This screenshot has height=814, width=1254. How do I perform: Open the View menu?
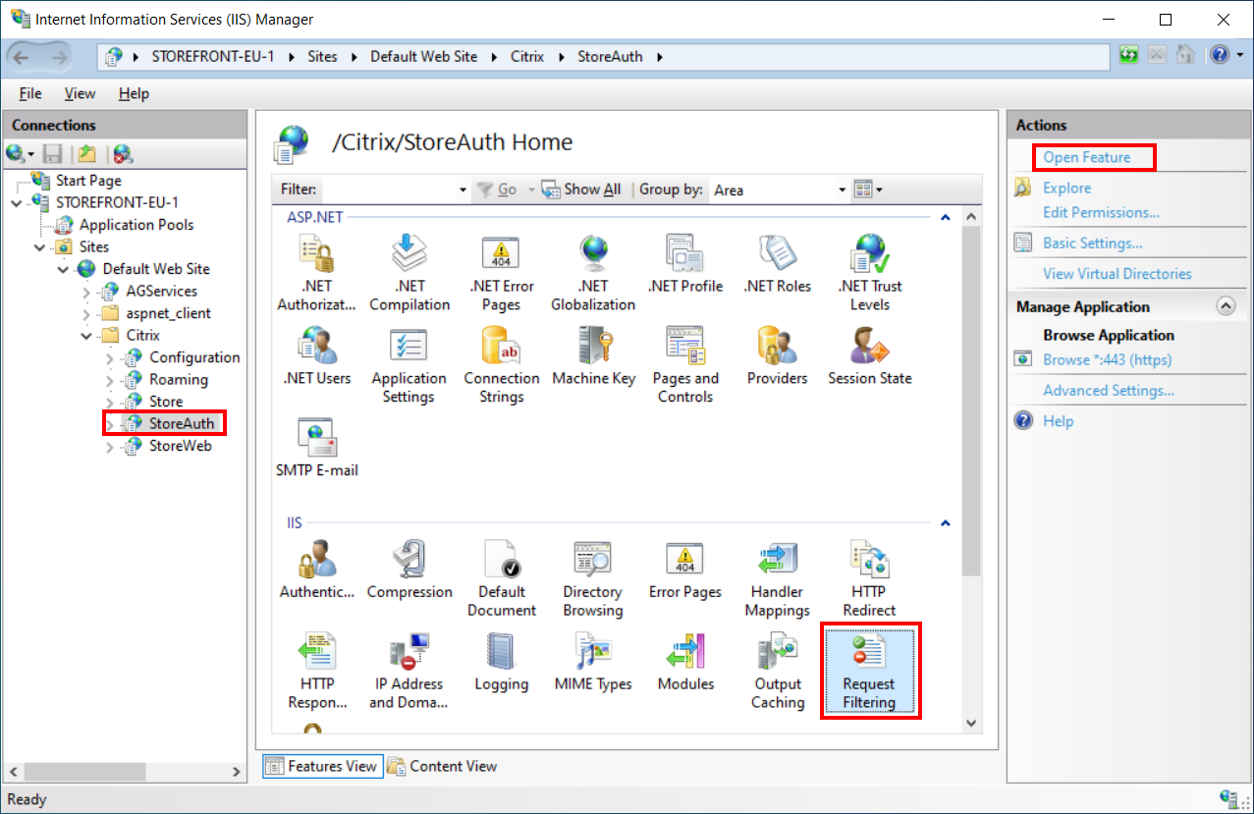(x=80, y=93)
